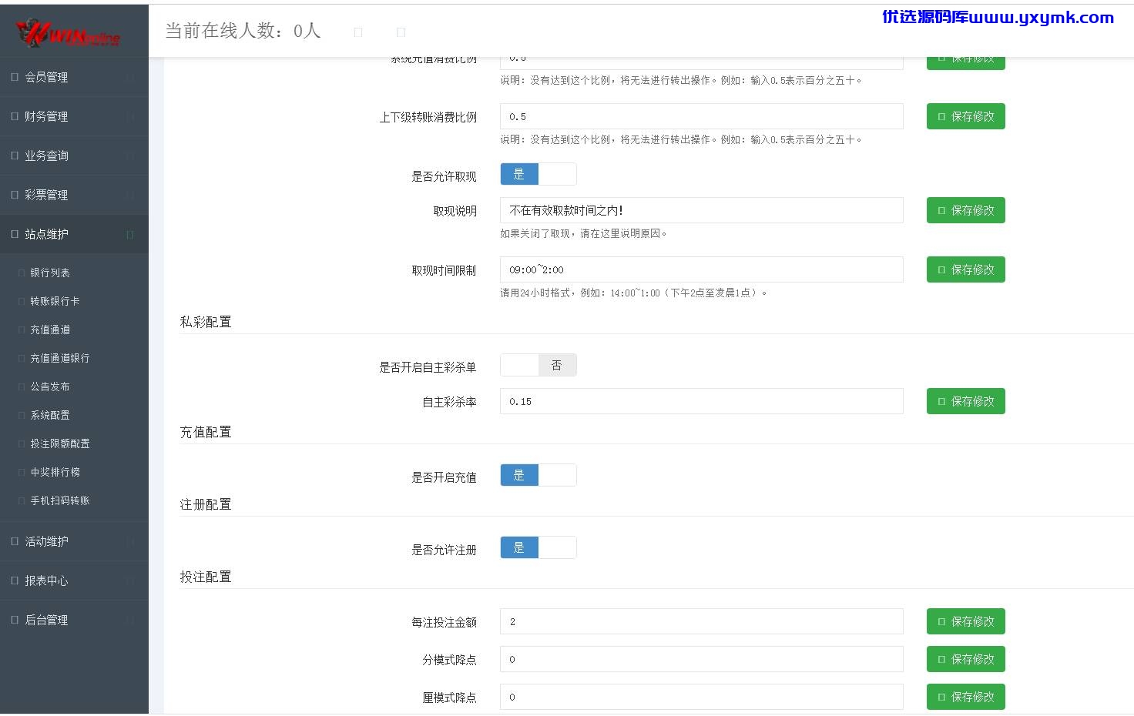Expand the 活动维护 sidebar menu
Image resolution: width=1134 pixels, height=716 pixels.
[74, 541]
